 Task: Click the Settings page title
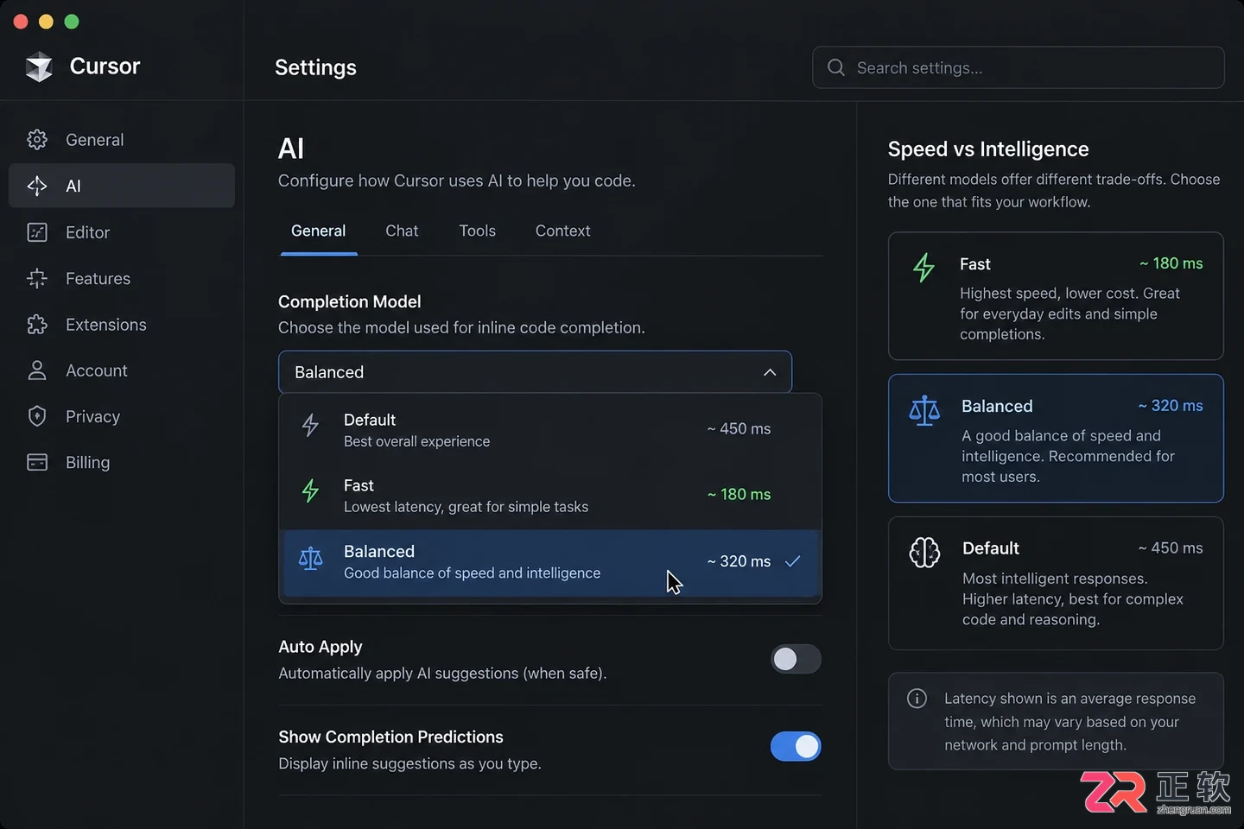point(315,67)
